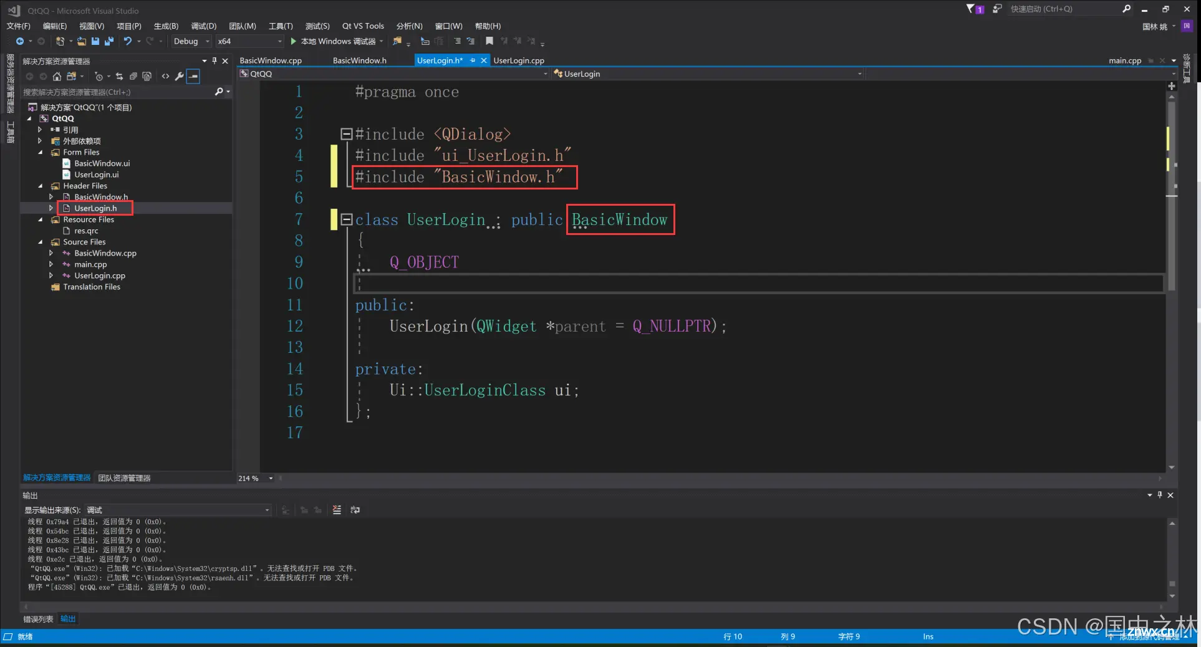The height and width of the screenshot is (647, 1201).
Task: Open the notifications flag icon
Action: coord(975,9)
